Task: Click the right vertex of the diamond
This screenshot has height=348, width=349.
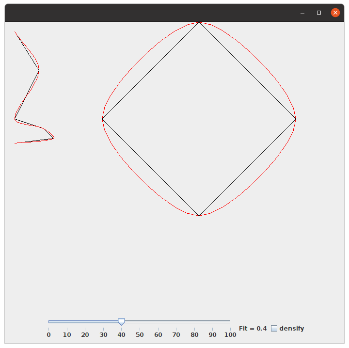Action: (296, 119)
